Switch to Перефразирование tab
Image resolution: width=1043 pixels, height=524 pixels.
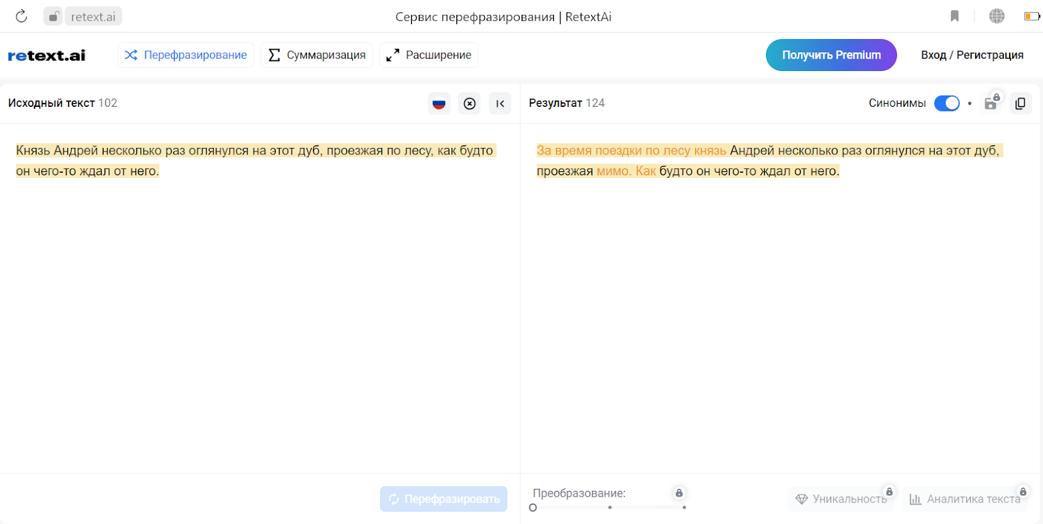(x=186, y=55)
